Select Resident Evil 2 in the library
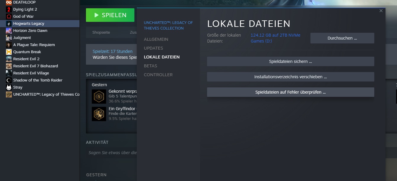 (x=40, y=59)
